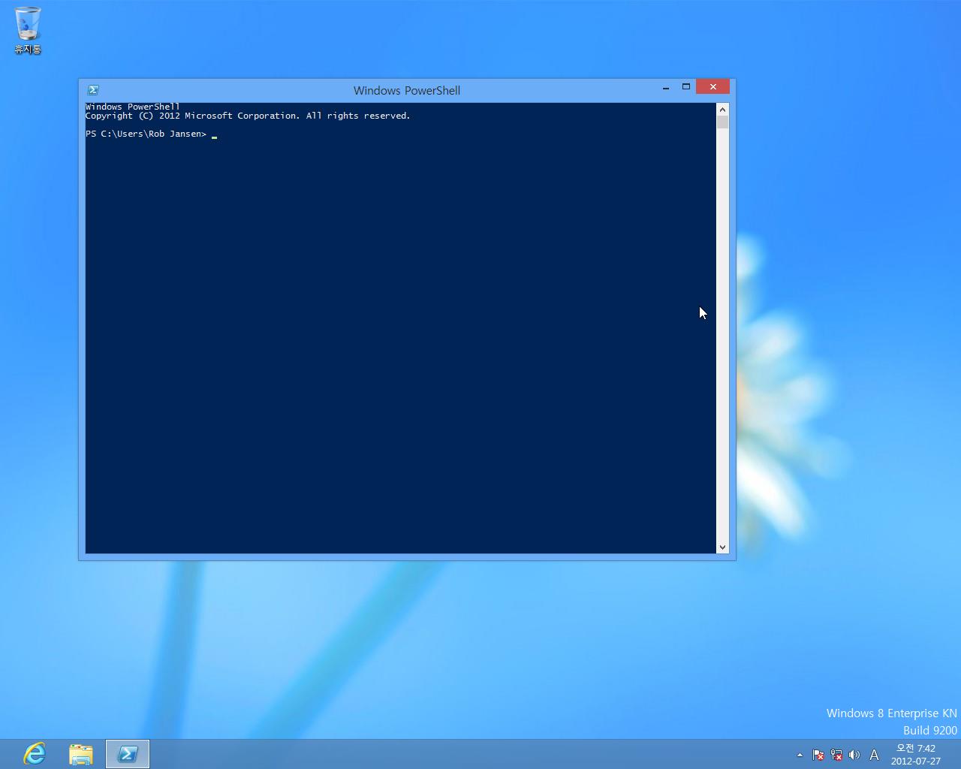Click the Copyright (C) 2012 Microsoft Corporation line
The height and width of the screenshot is (769, 961).
click(x=248, y=116)
